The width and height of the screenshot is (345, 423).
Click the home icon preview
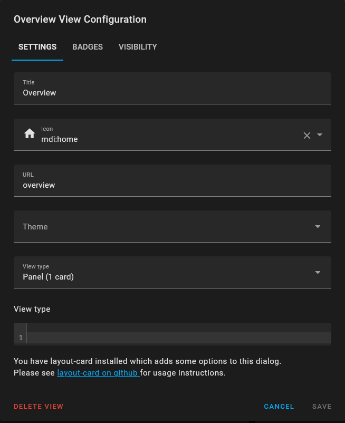tap(30, 134)
